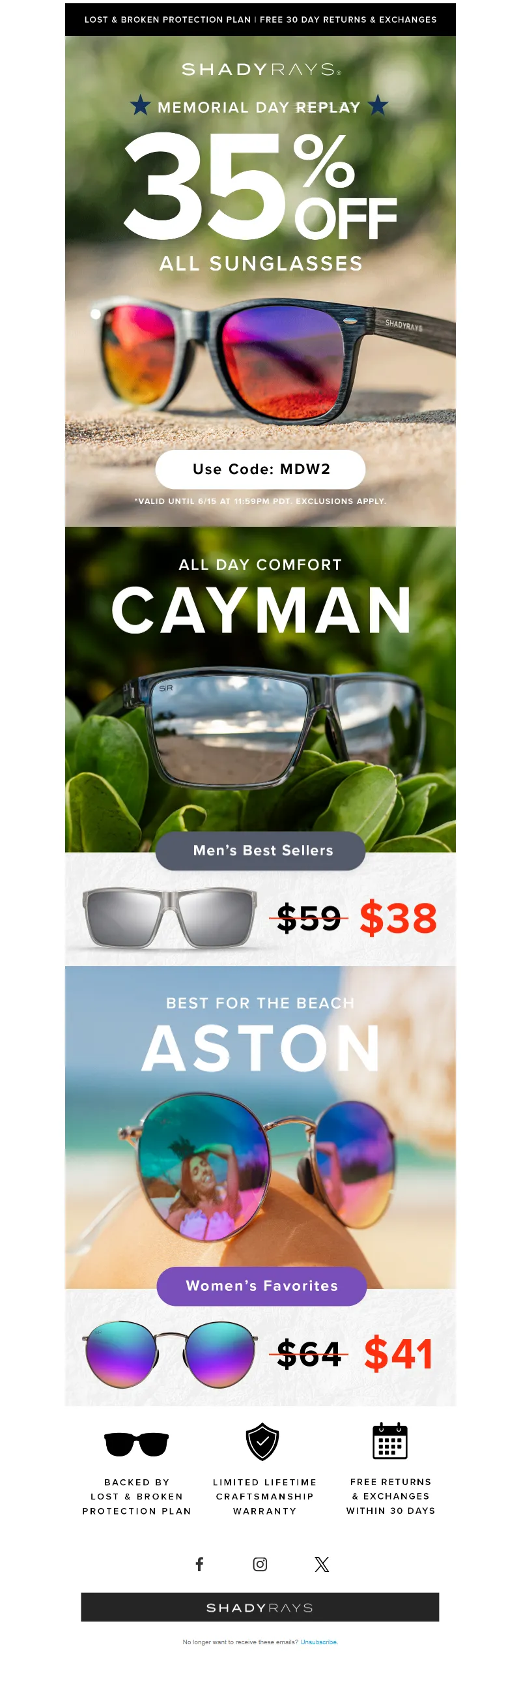Click the right blue star icon
This screenshot has width=521, height=1684.
(x=378, y=105)
